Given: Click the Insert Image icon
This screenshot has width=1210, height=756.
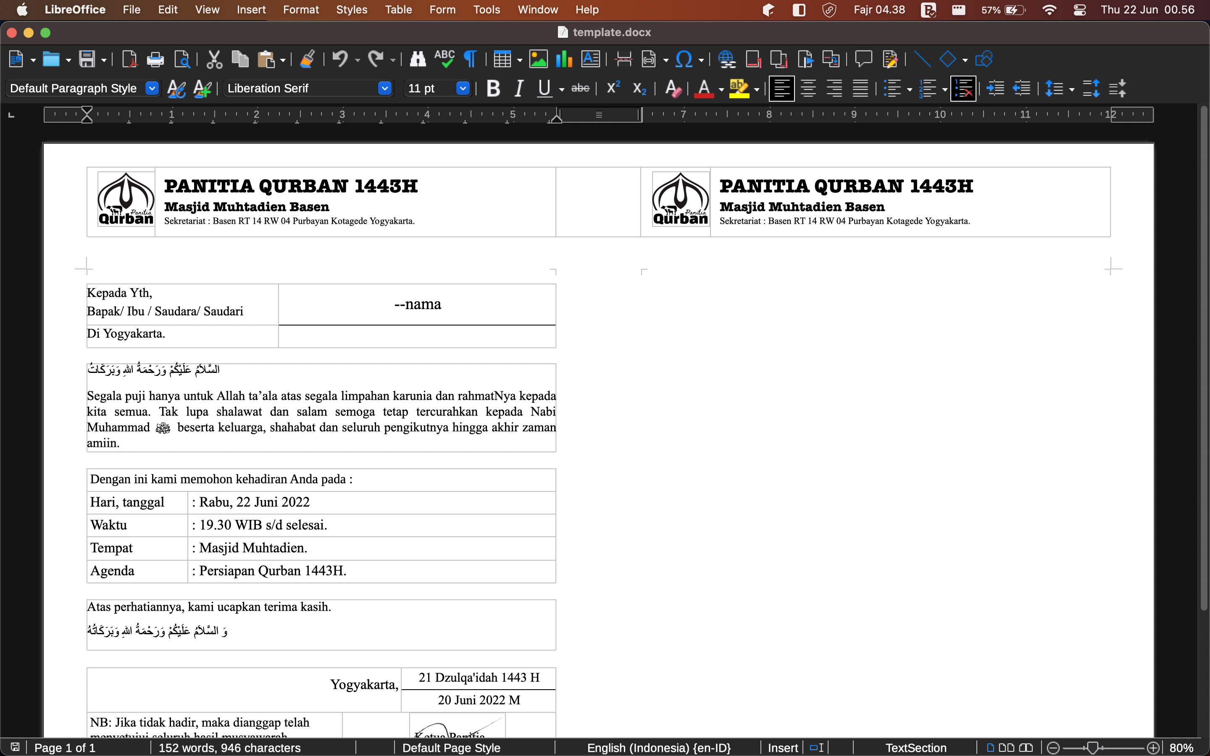Looking at the screenshot, I should click(x=538, y=60).
